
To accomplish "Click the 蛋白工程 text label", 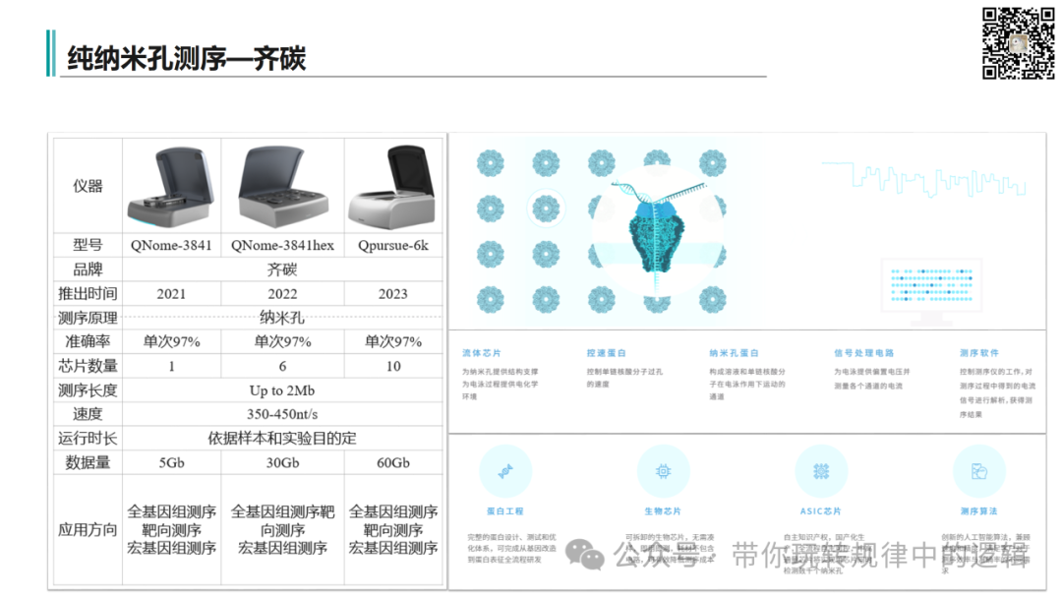I will pyautogui.click(x=505, y=511).
